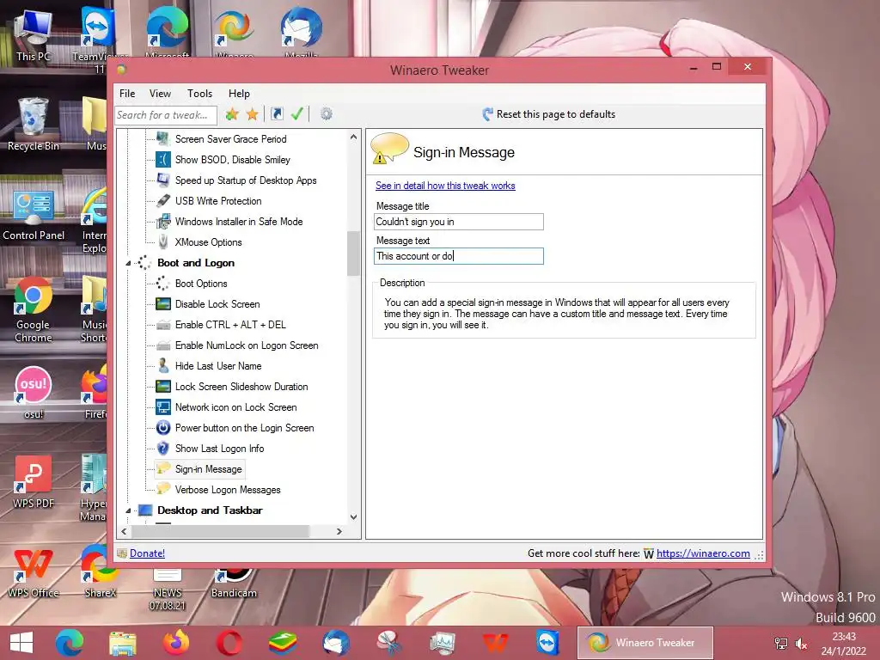The width and height of the screenshot is (880, 660).
Task: Open the View menu
Action: point(160,93)
